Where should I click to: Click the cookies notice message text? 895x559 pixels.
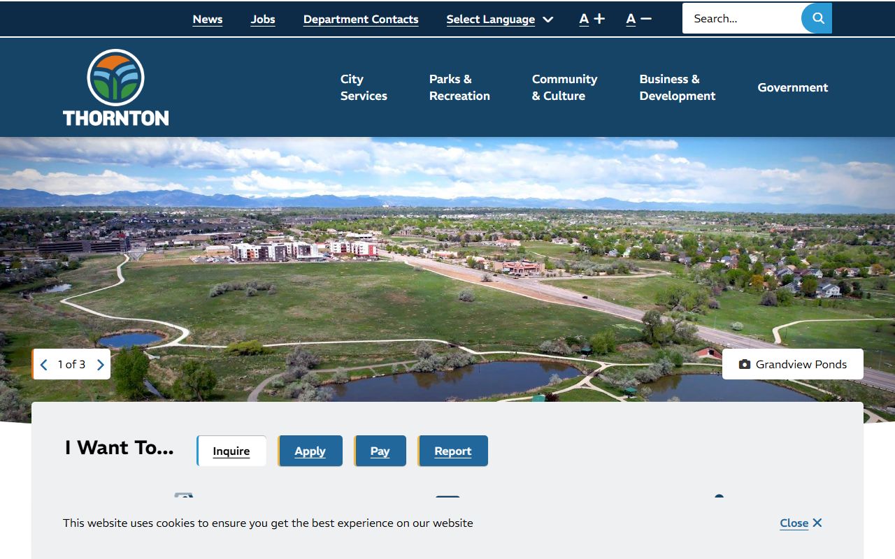(x=268, y=523)
